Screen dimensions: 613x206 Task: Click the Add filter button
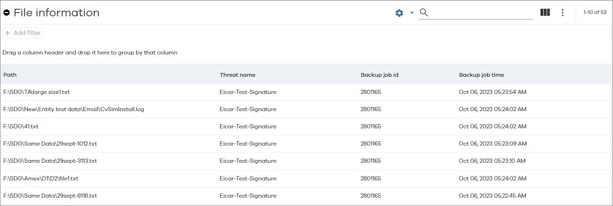(x=23, y=33)
